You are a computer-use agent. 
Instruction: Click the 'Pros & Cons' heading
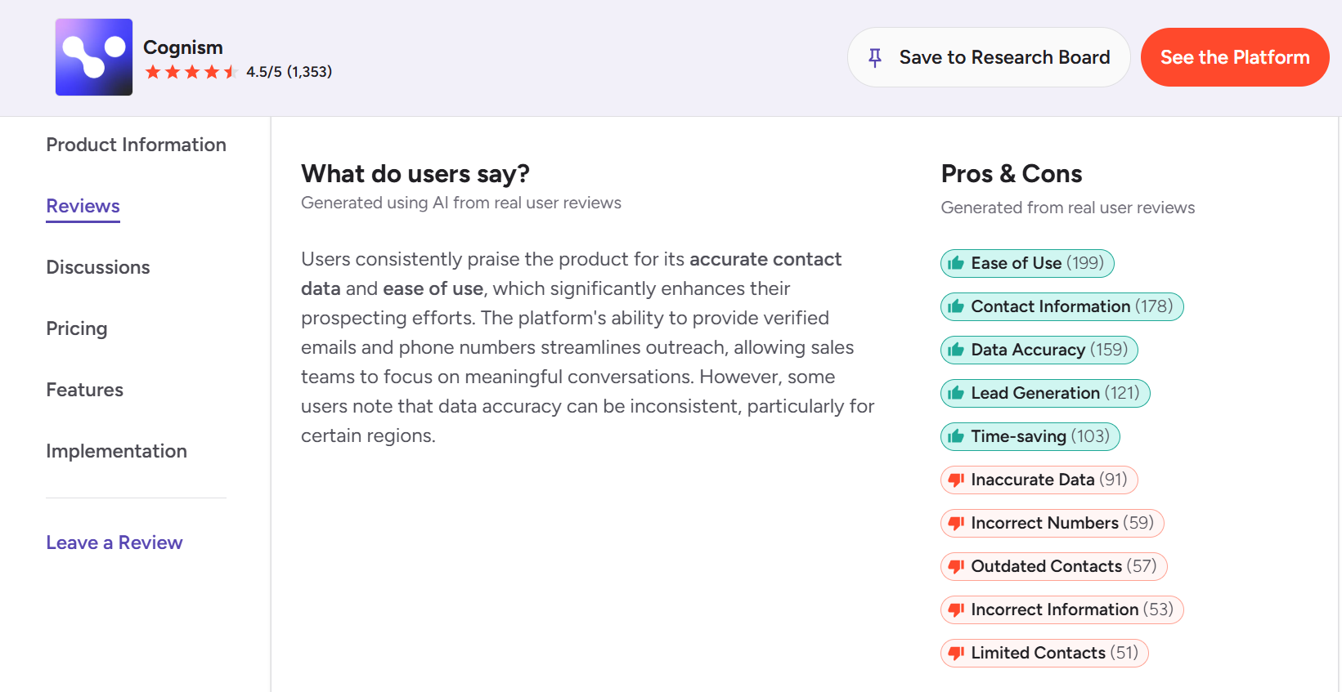click(x=1012, y=173)
